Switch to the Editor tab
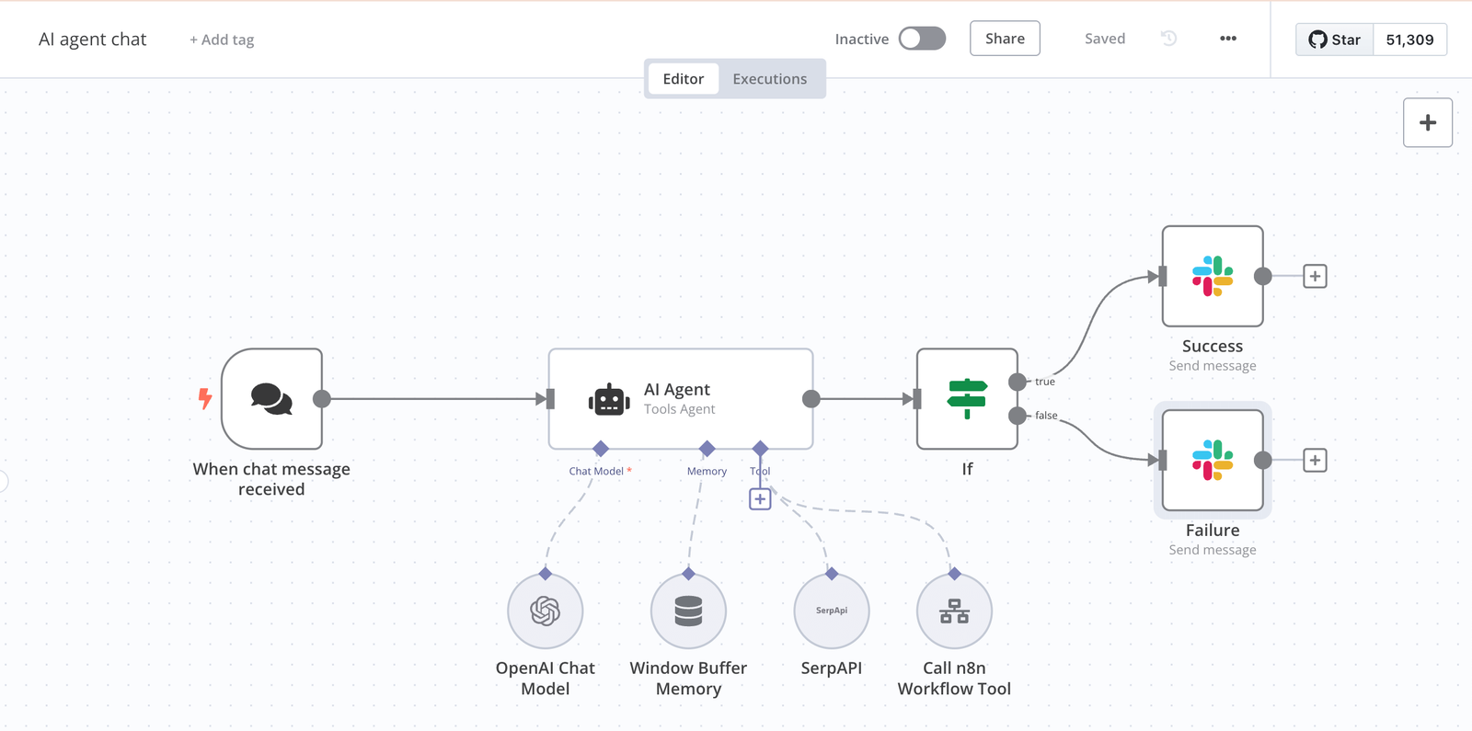Viewport: 1472px width, 731px height. coord(684,79)
